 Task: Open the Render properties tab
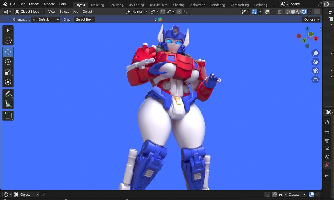[327, 133]
